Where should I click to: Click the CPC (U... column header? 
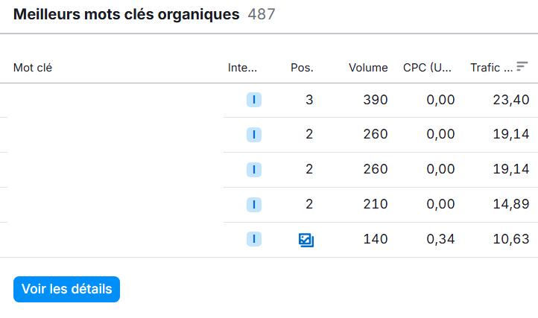(427, 68)
